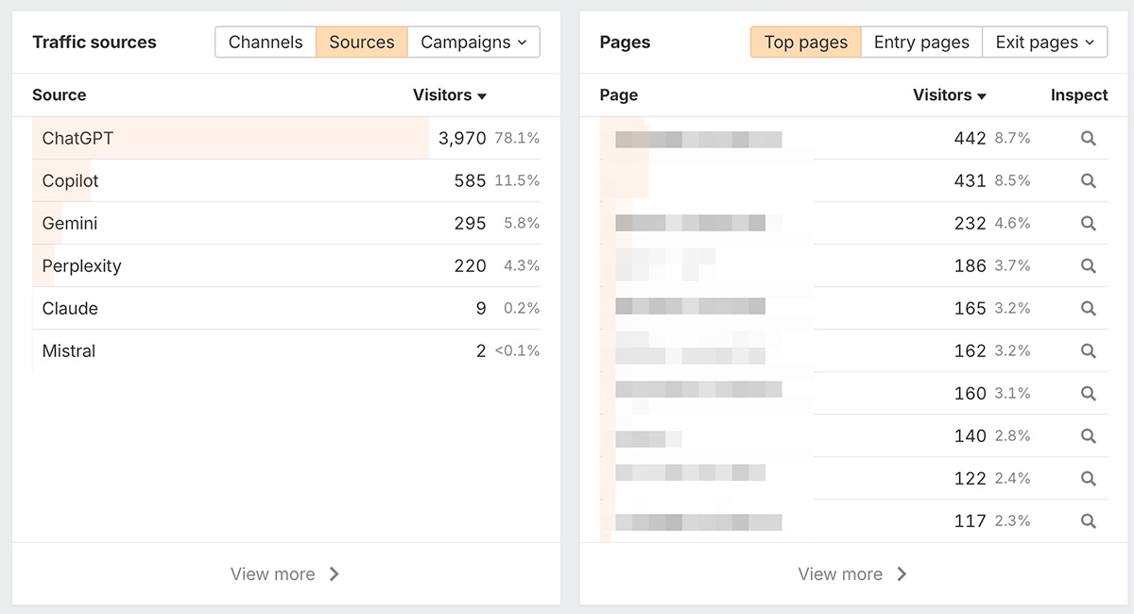Select the Top pages tab
Viewport: 1134px width, 614px height.
click(806, 43)
